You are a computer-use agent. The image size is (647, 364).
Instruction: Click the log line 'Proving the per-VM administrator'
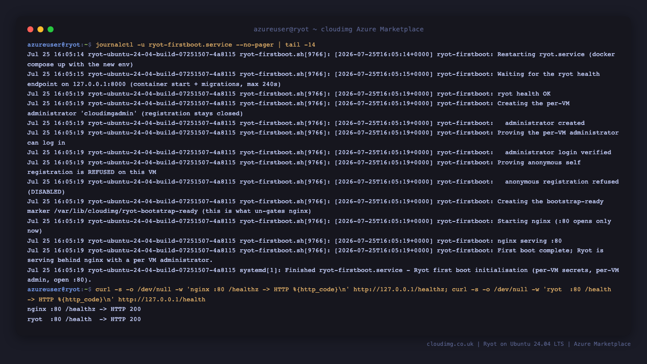pos(558,132)
